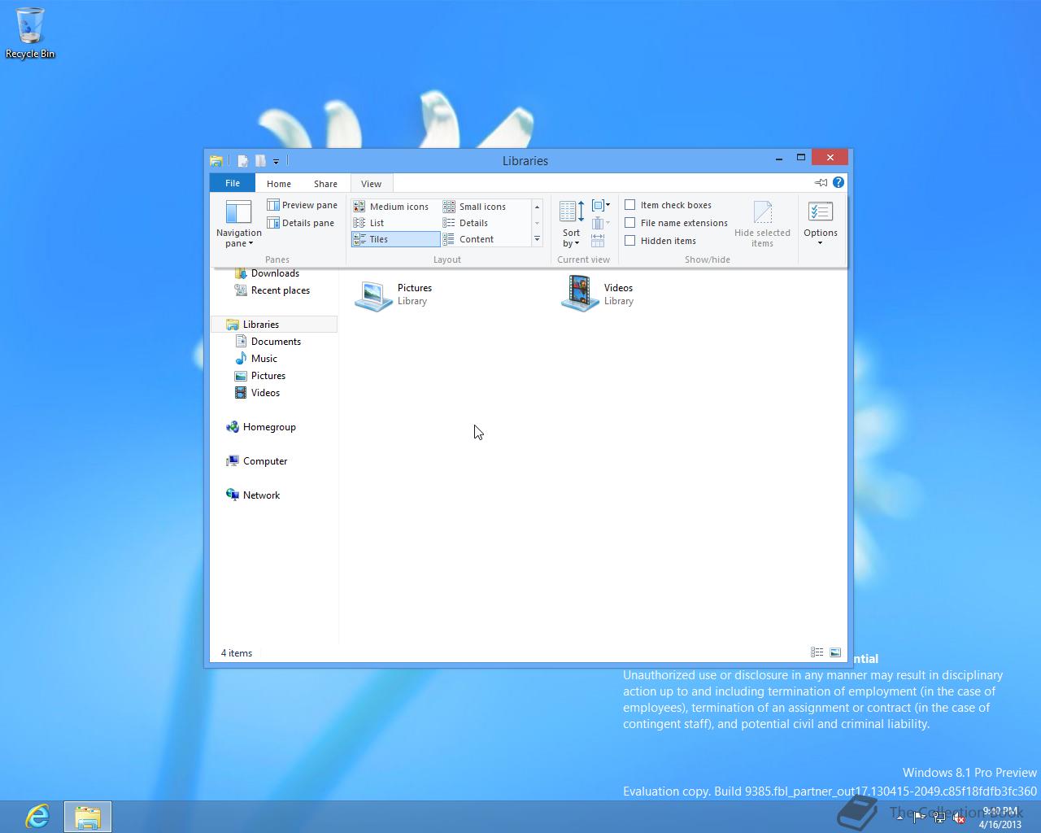Enable Hidden items checkbox
This screenshot has width=1041, height=833.
point(629,241)
